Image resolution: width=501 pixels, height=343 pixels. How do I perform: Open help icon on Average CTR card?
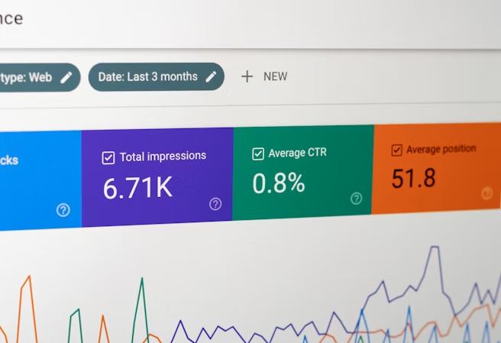[356, 199]
